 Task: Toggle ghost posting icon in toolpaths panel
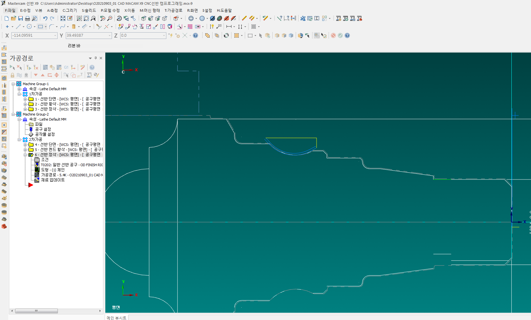coord(26,75)
